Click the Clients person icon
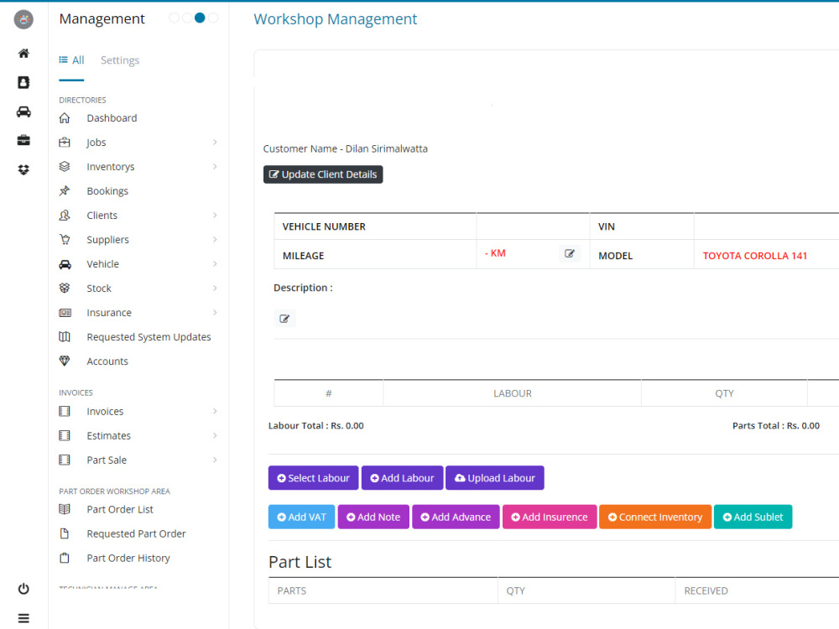 coord(65,215)
